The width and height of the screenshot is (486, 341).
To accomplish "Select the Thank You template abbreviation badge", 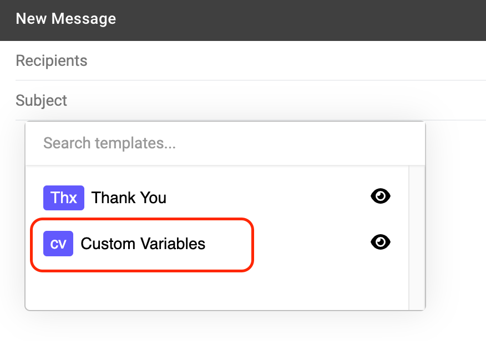I will [63, 198].
